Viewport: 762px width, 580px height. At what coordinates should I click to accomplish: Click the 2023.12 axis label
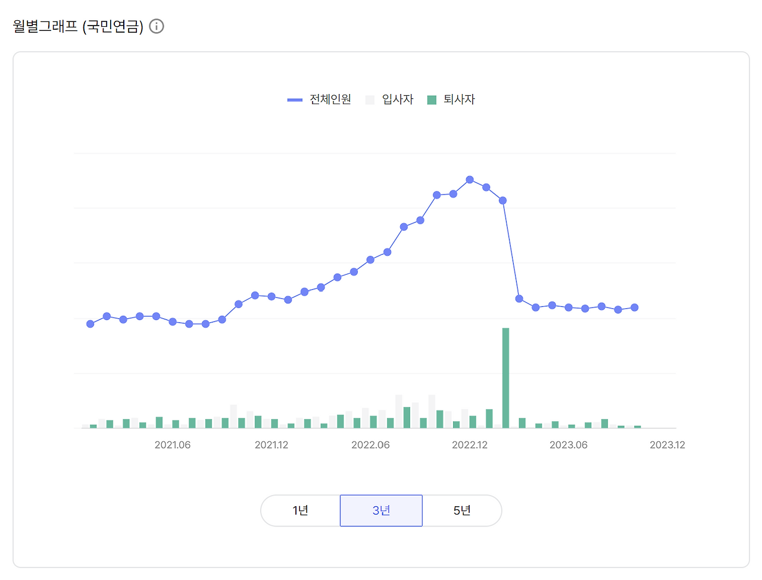click(x=667, y=444)
